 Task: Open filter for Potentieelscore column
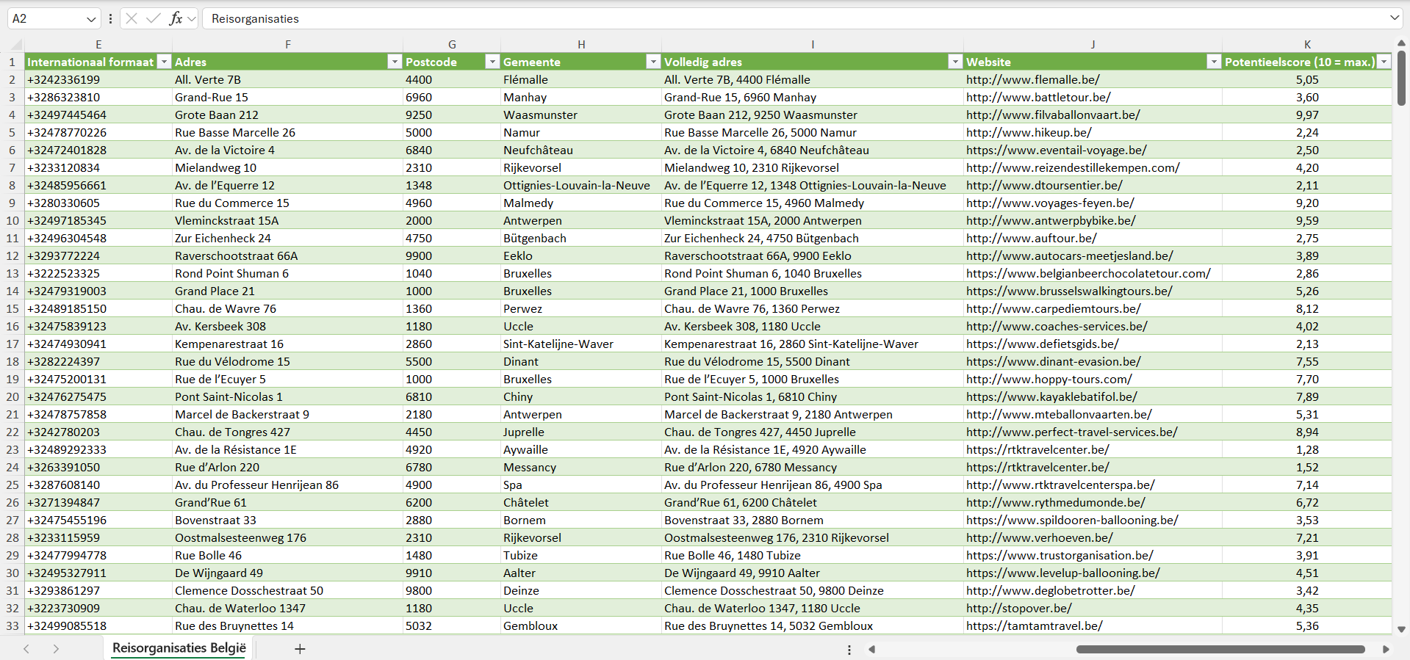point(1384,62)
